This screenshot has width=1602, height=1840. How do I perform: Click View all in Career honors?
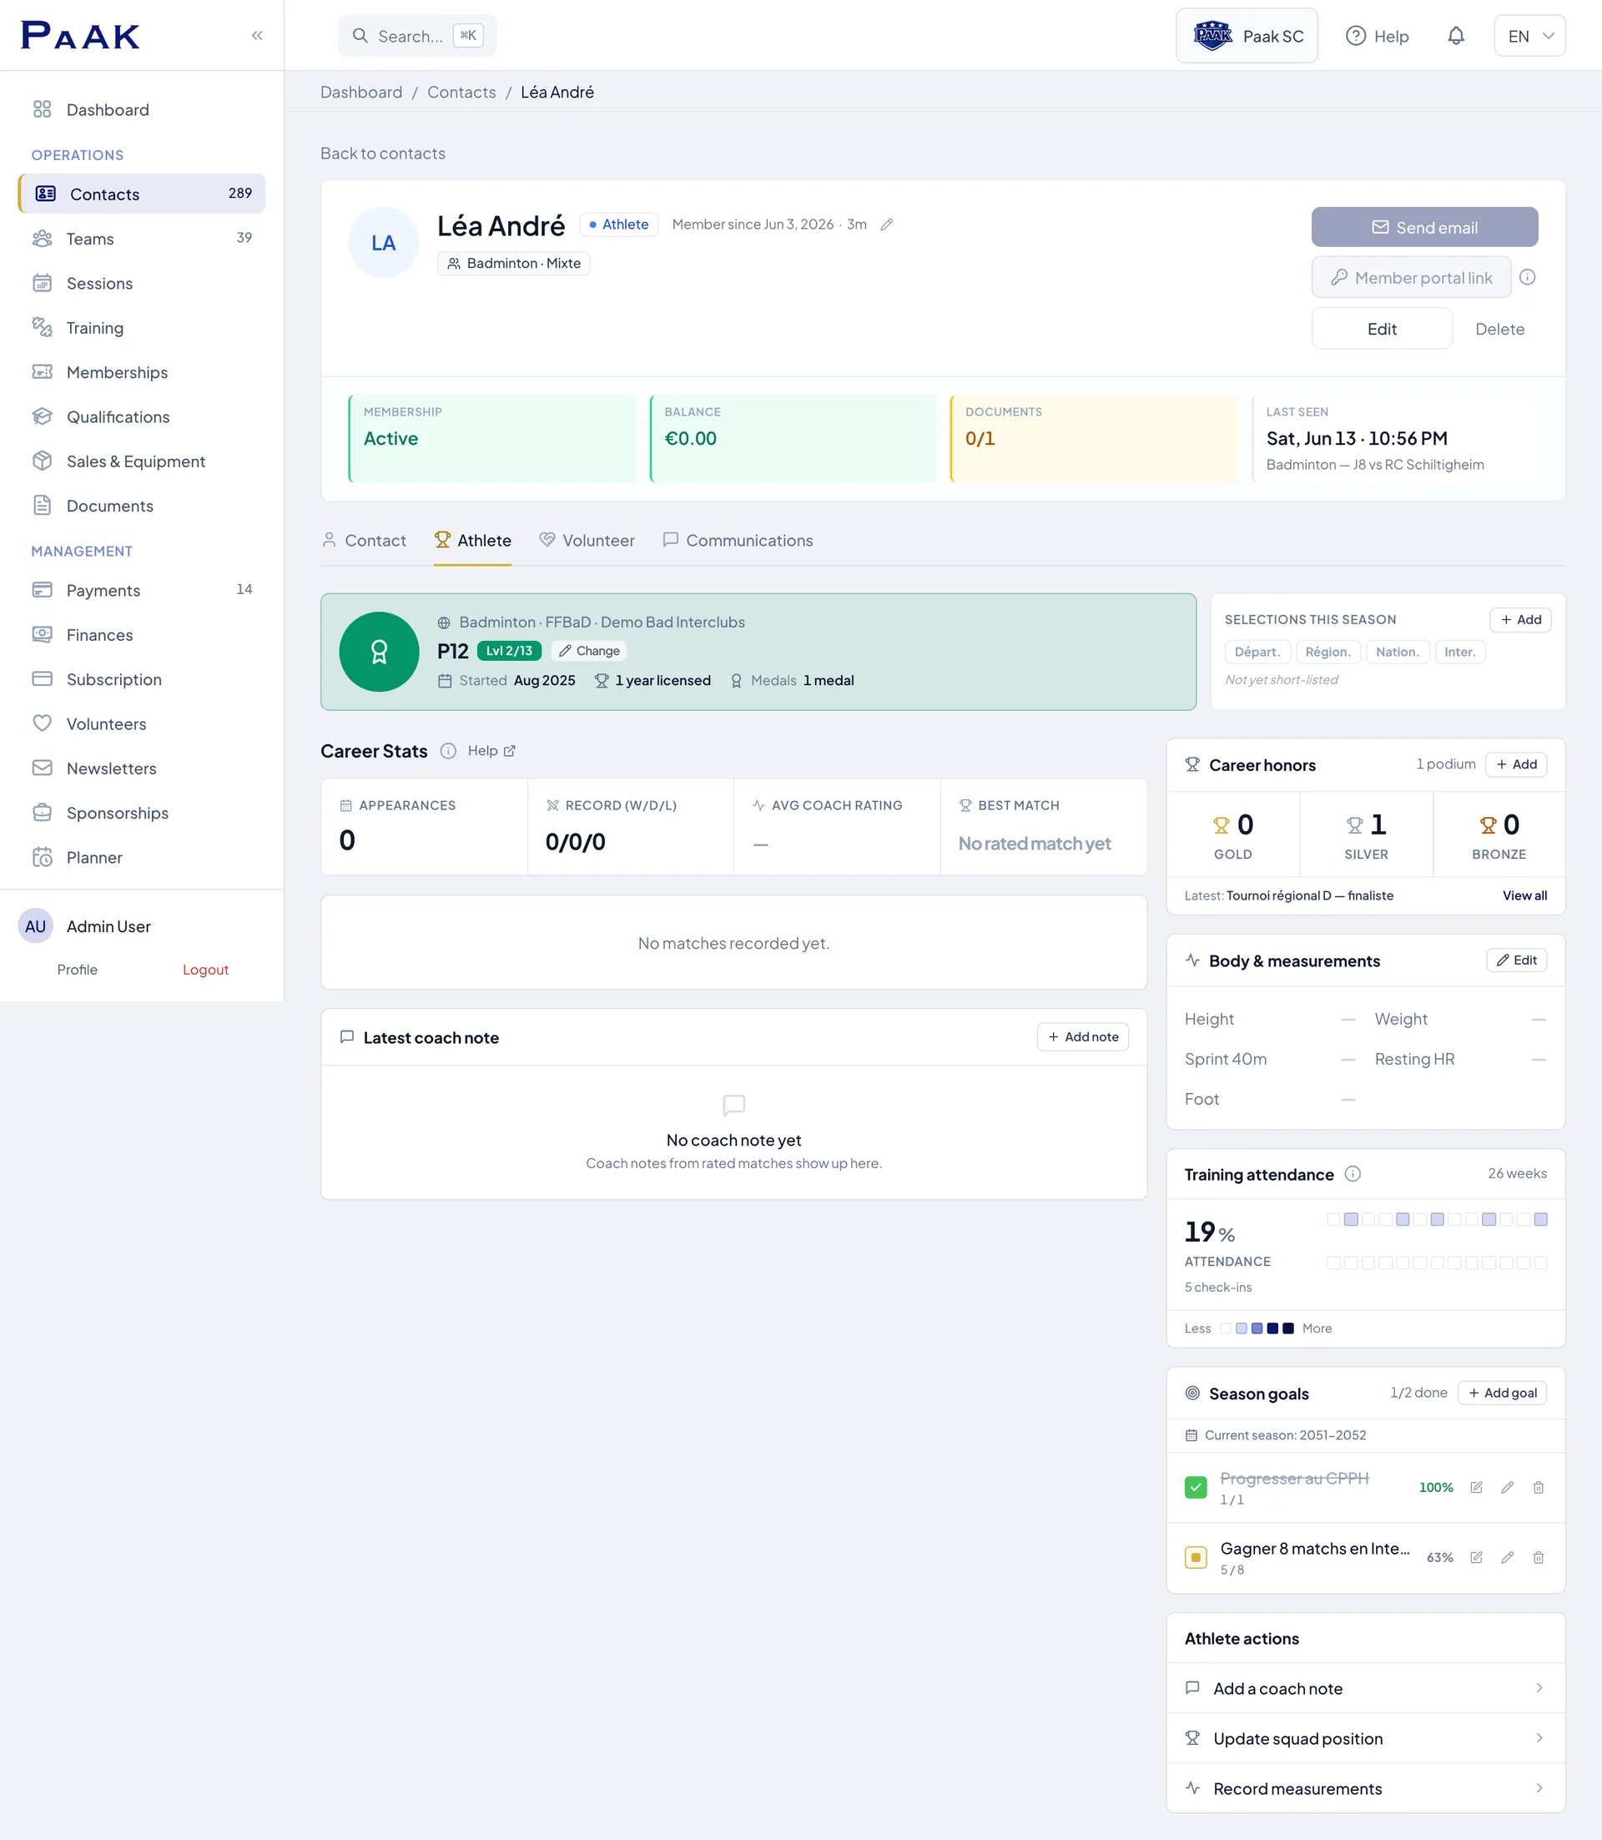(x=1524, y=896)
